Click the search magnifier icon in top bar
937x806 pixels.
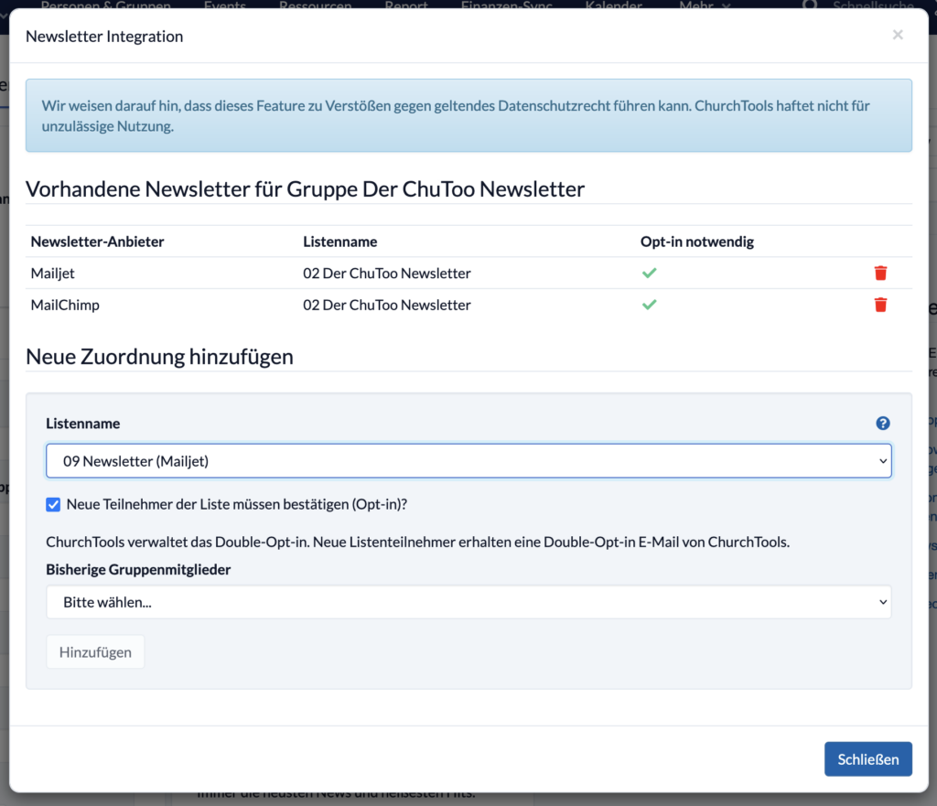pyautogui.click(x=810, y=5)
